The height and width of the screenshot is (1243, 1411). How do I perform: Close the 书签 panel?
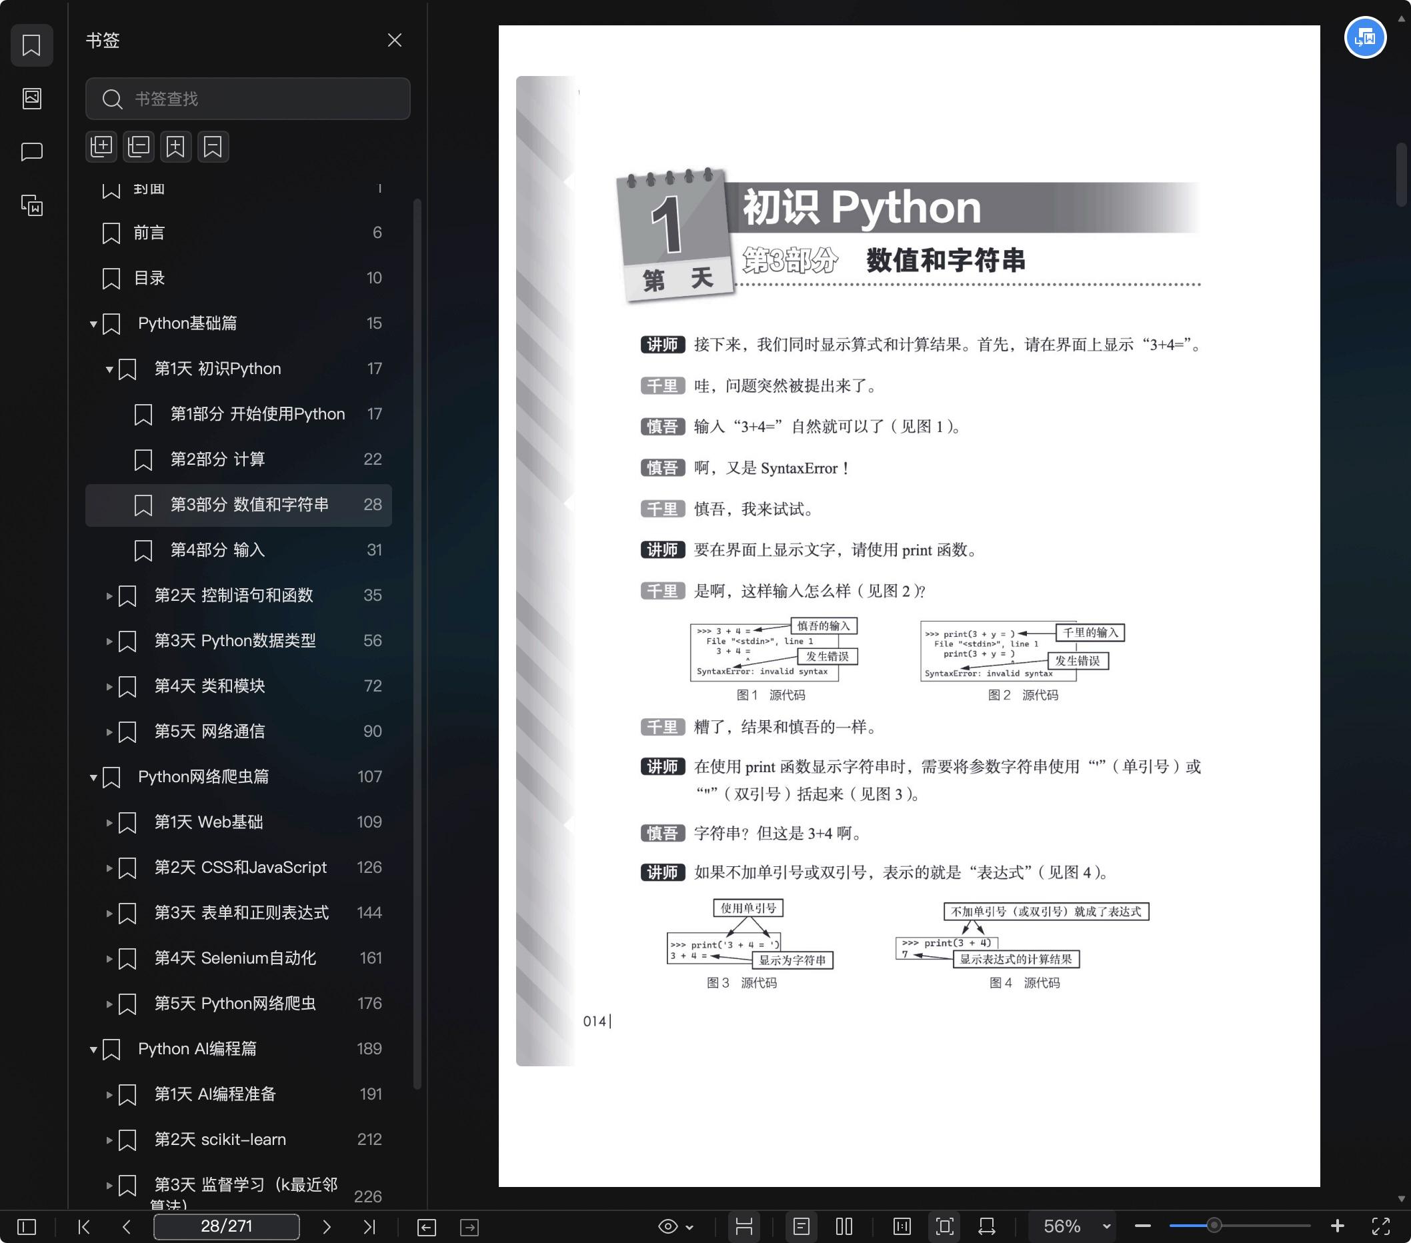(x=394, y=40)
